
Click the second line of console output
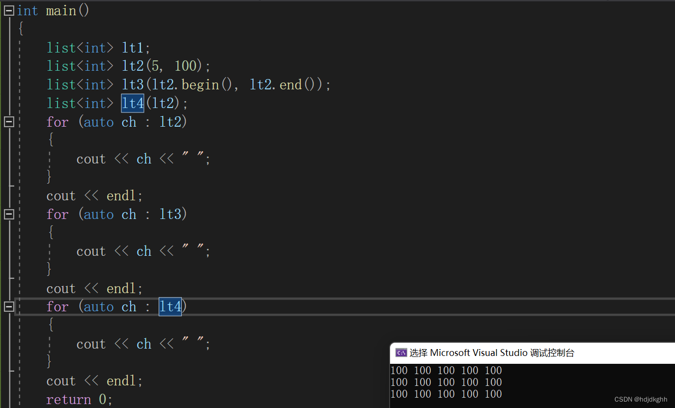tap(446, 382)
